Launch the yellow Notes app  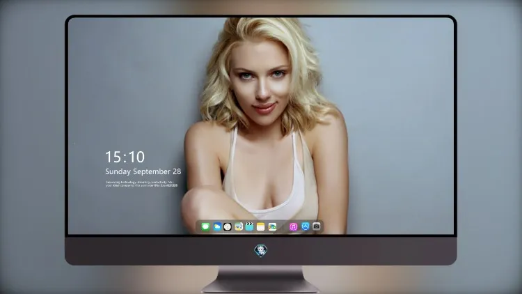pos(261,226)
